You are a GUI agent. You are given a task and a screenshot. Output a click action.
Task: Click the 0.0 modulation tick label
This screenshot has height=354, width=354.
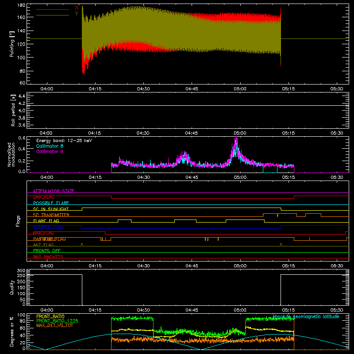(22, 171)
